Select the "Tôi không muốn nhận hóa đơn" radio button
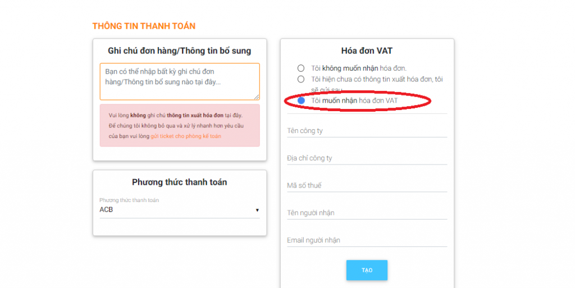 301,68
